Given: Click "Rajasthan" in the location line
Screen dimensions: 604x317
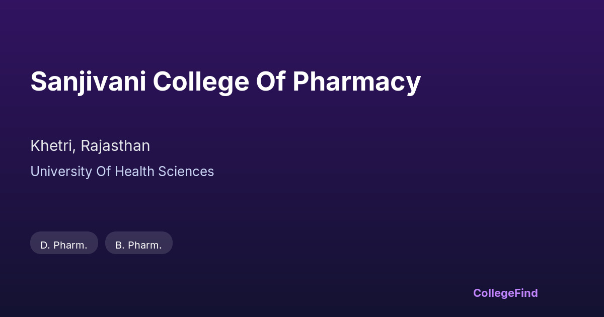Looking at the screenshot, I should click(115, 146).
